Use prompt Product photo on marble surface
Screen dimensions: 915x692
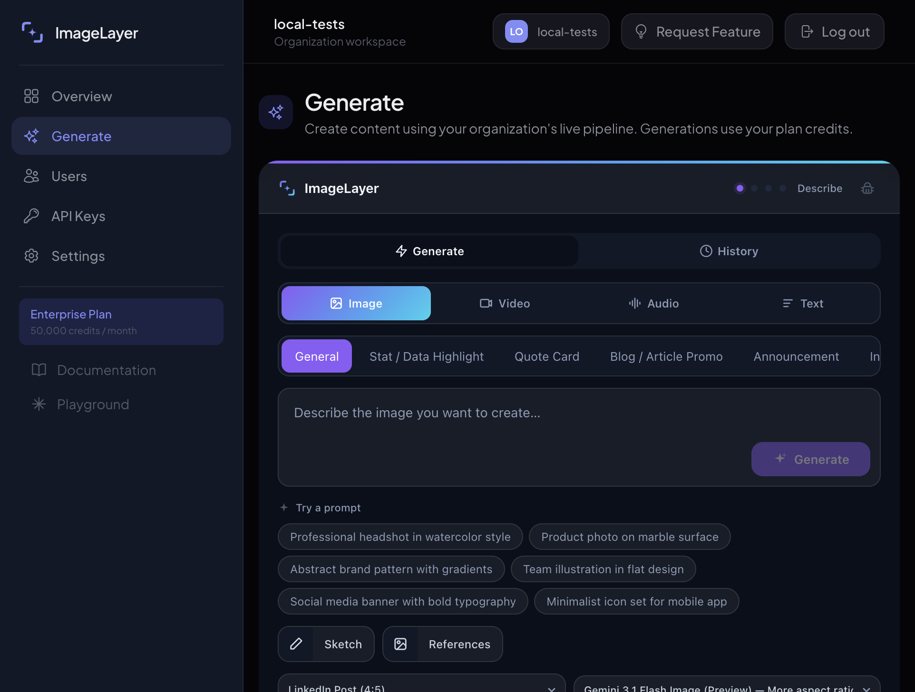point(630,537)
